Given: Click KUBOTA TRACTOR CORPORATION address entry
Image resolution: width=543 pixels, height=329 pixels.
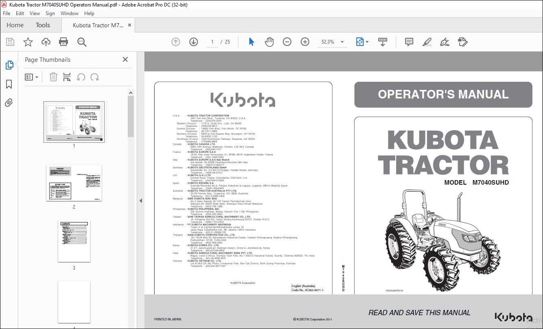Looking at the screenshot, I should click(208, 116).
